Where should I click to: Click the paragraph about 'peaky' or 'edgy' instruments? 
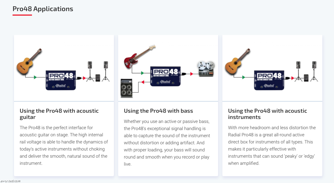[x=271, y=145]
